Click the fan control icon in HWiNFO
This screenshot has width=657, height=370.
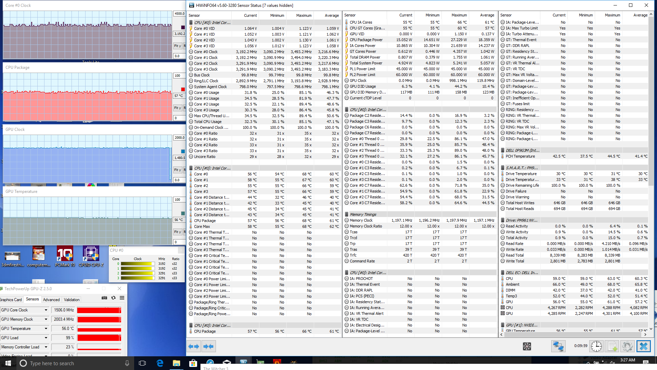(x=527, y=346)
